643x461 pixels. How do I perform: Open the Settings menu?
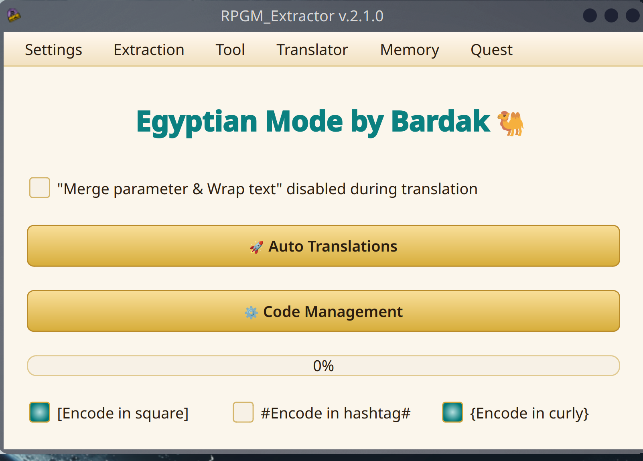(53, 50)
